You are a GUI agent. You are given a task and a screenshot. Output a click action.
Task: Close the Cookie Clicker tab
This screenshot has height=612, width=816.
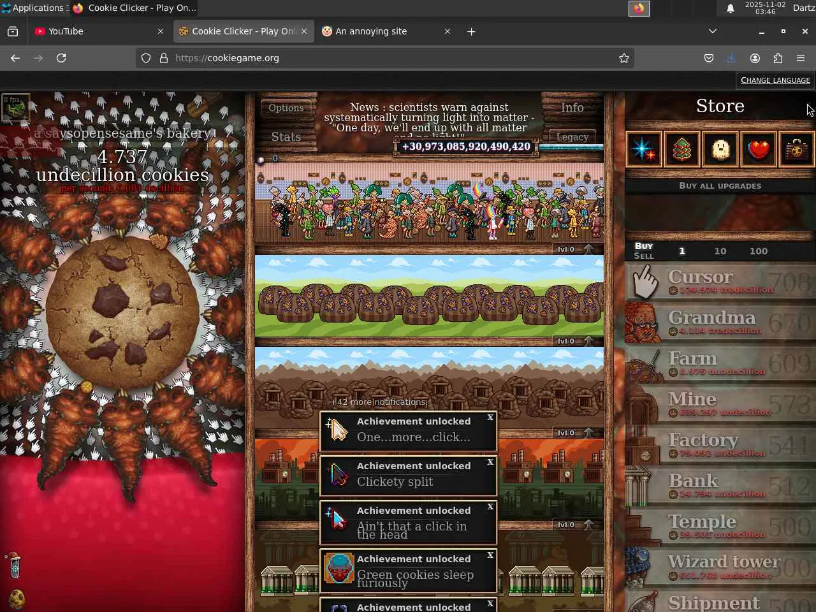[304, 31]
